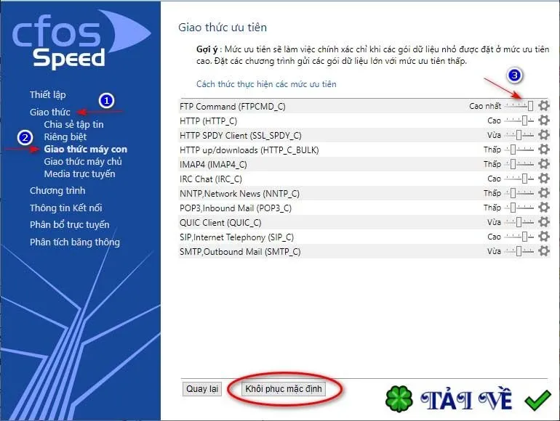Adjust QUIC Client priority slider
This screenshot has height=421, width=560.
[520, 222]
